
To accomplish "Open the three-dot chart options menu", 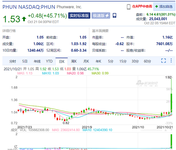I will (x=171, y=61).
